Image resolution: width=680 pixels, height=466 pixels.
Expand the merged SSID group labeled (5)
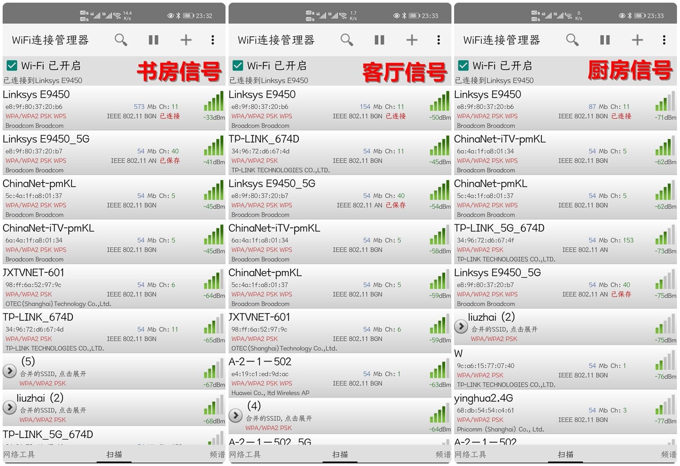(x=9, y=371)
